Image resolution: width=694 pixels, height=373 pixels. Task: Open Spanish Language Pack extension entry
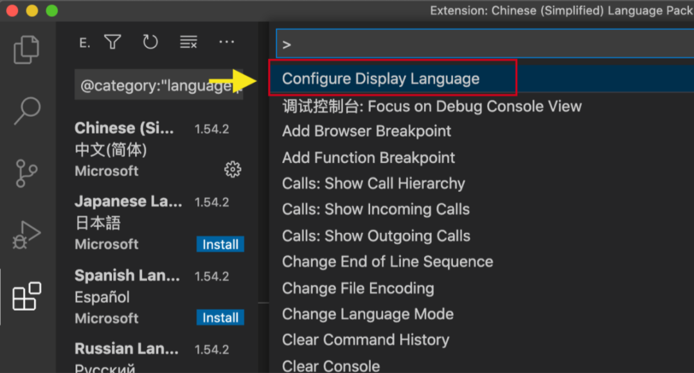(157, 297)
